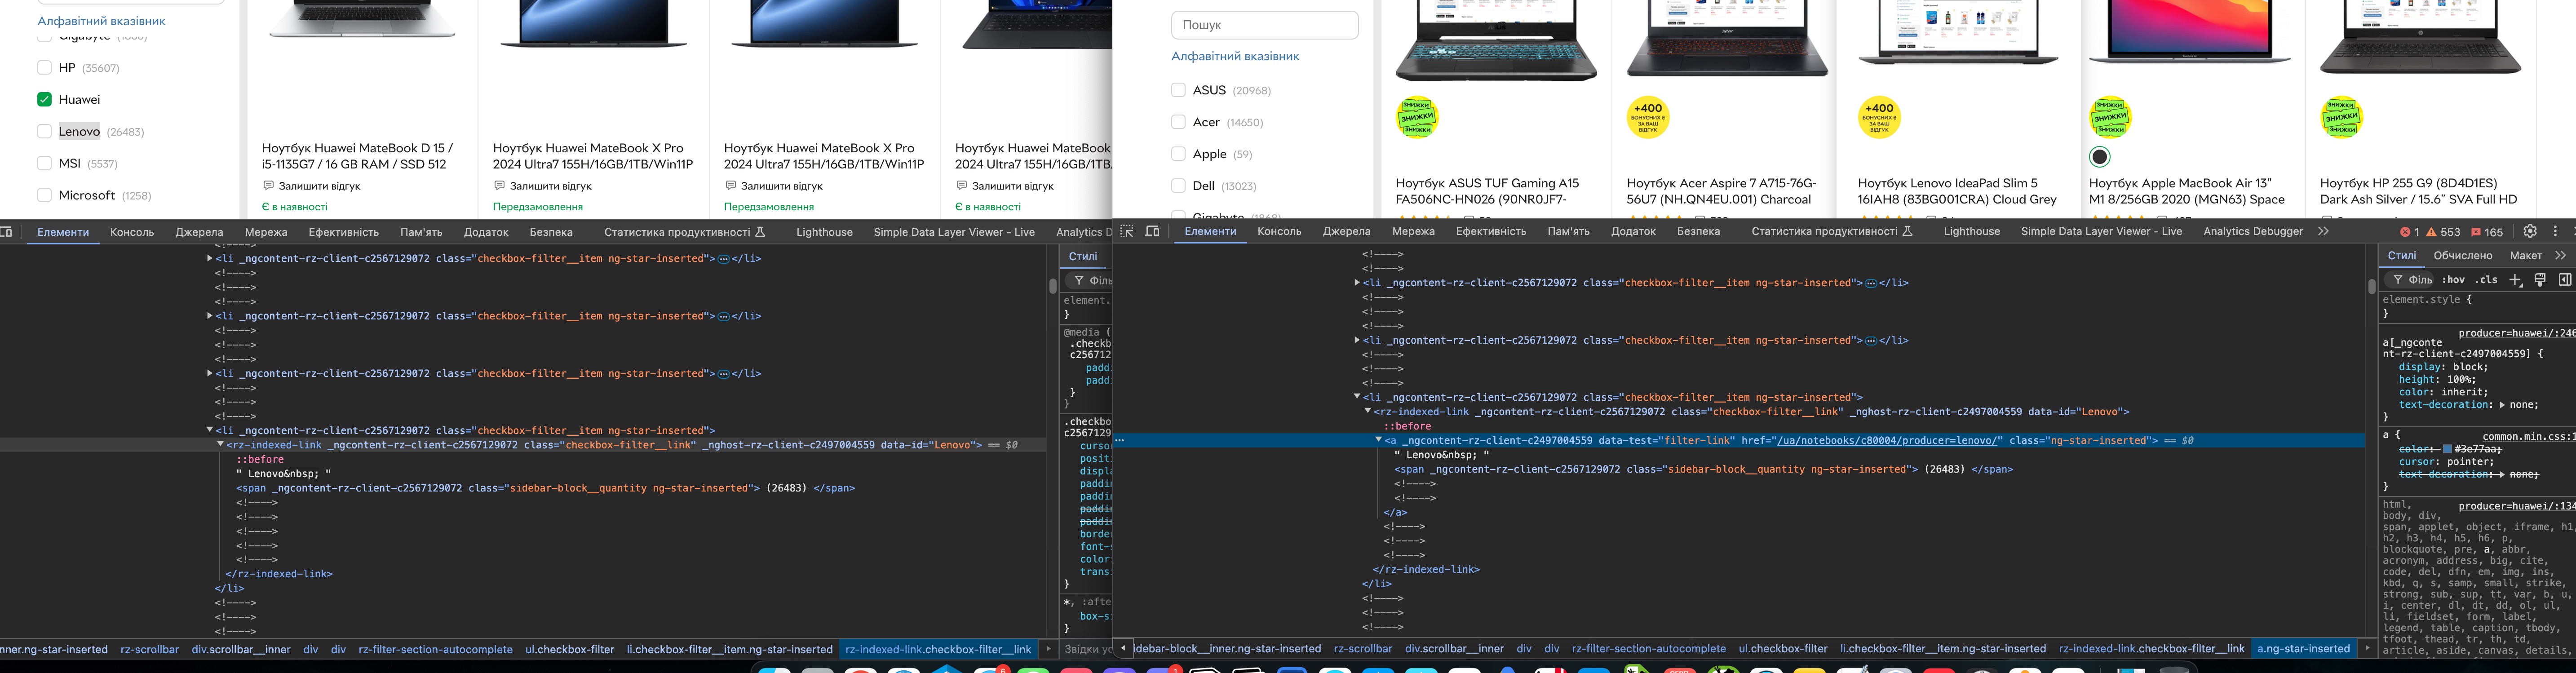Click new style rule plus icon

(2515, 280)
